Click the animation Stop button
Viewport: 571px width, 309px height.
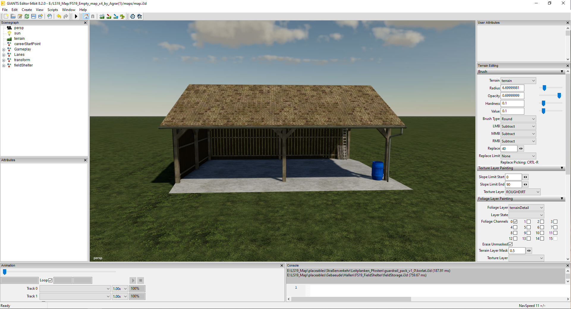tap(141, 280)
